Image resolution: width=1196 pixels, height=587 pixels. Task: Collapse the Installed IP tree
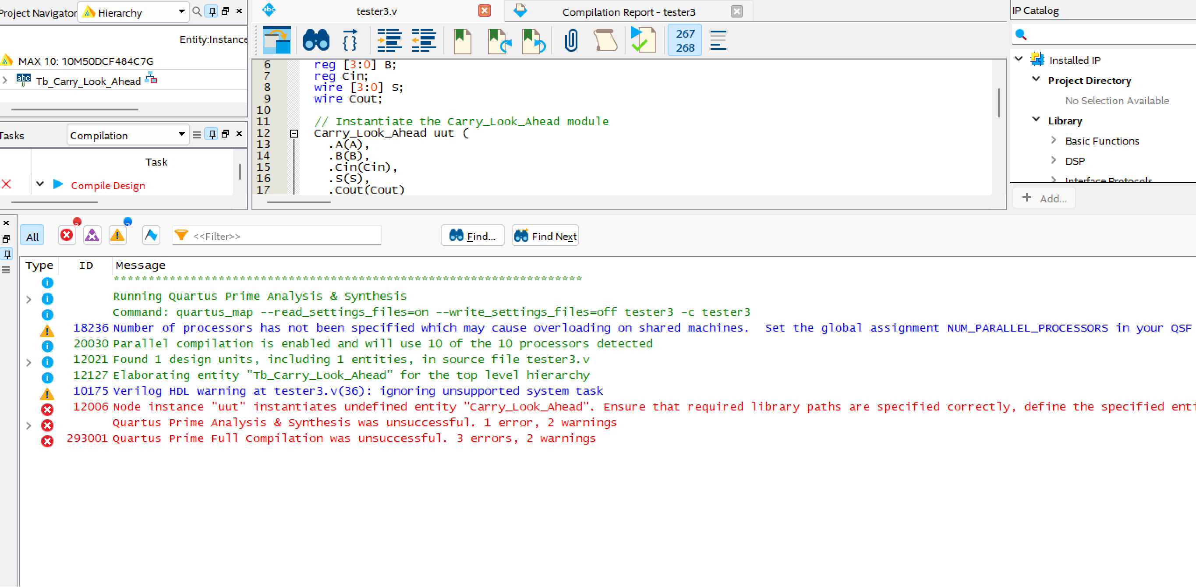(x=1019, y=59)
